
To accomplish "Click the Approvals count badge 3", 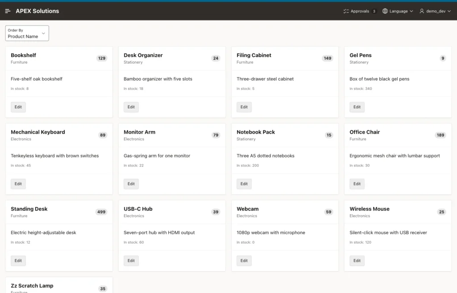I will coord(374,11).
